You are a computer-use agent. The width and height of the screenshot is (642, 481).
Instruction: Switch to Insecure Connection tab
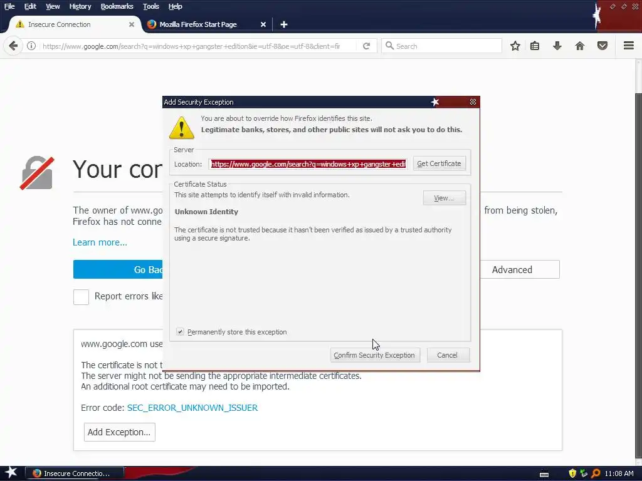coord(74,24)
